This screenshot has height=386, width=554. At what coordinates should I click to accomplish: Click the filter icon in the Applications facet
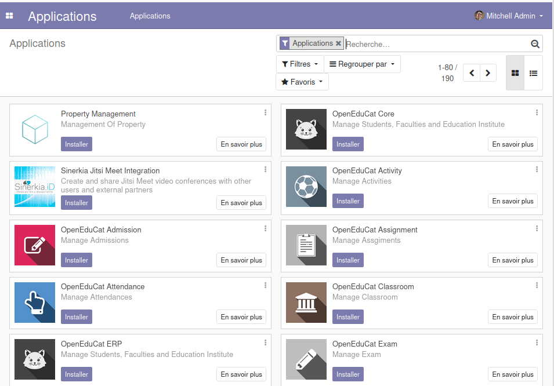tap(285, 43)
